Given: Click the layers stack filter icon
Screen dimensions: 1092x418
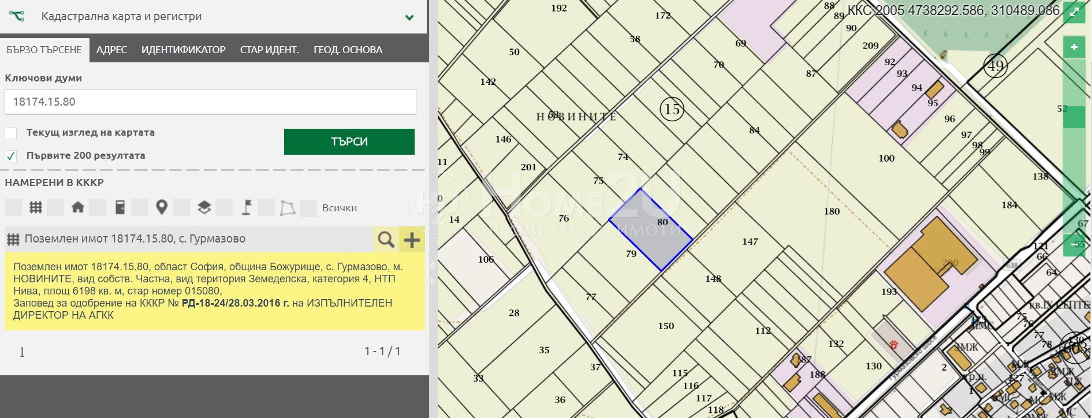Looking at the screenshot, I should tap(204, 207).
